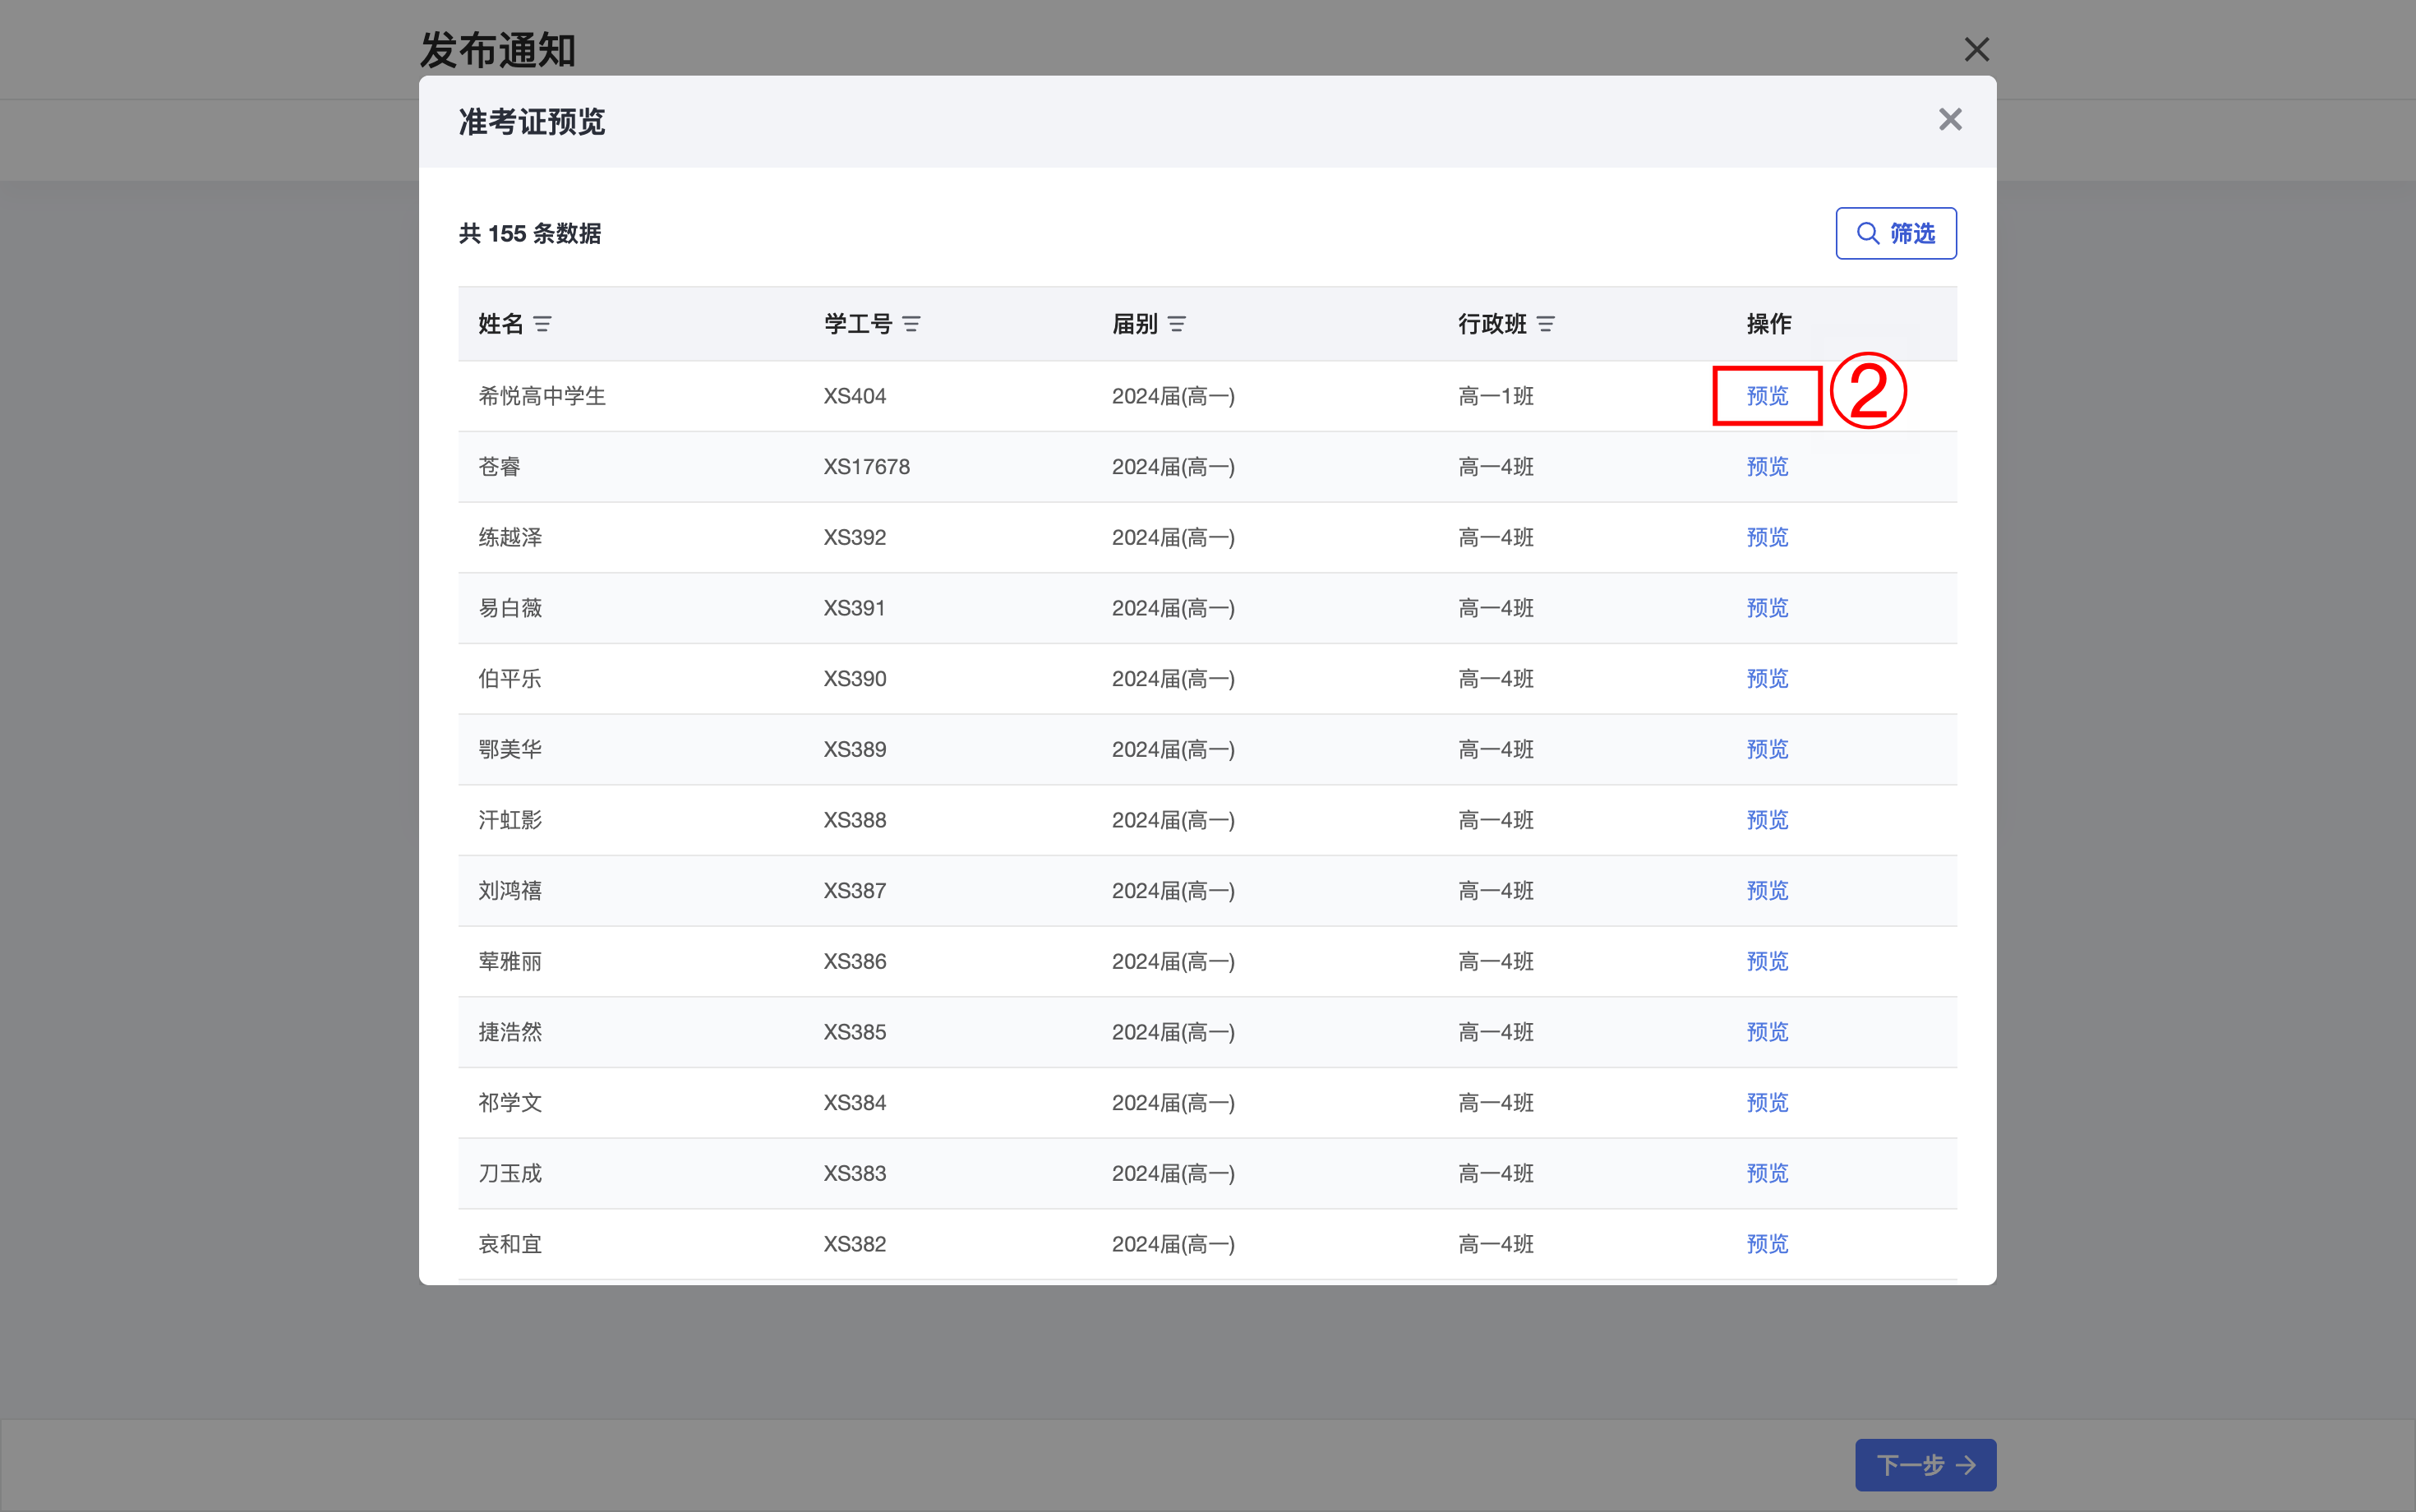The height and width of the screenshot is (1512, 2416).
Task: Preview admission ticket for 荤雅丽
Action: 1767,962
